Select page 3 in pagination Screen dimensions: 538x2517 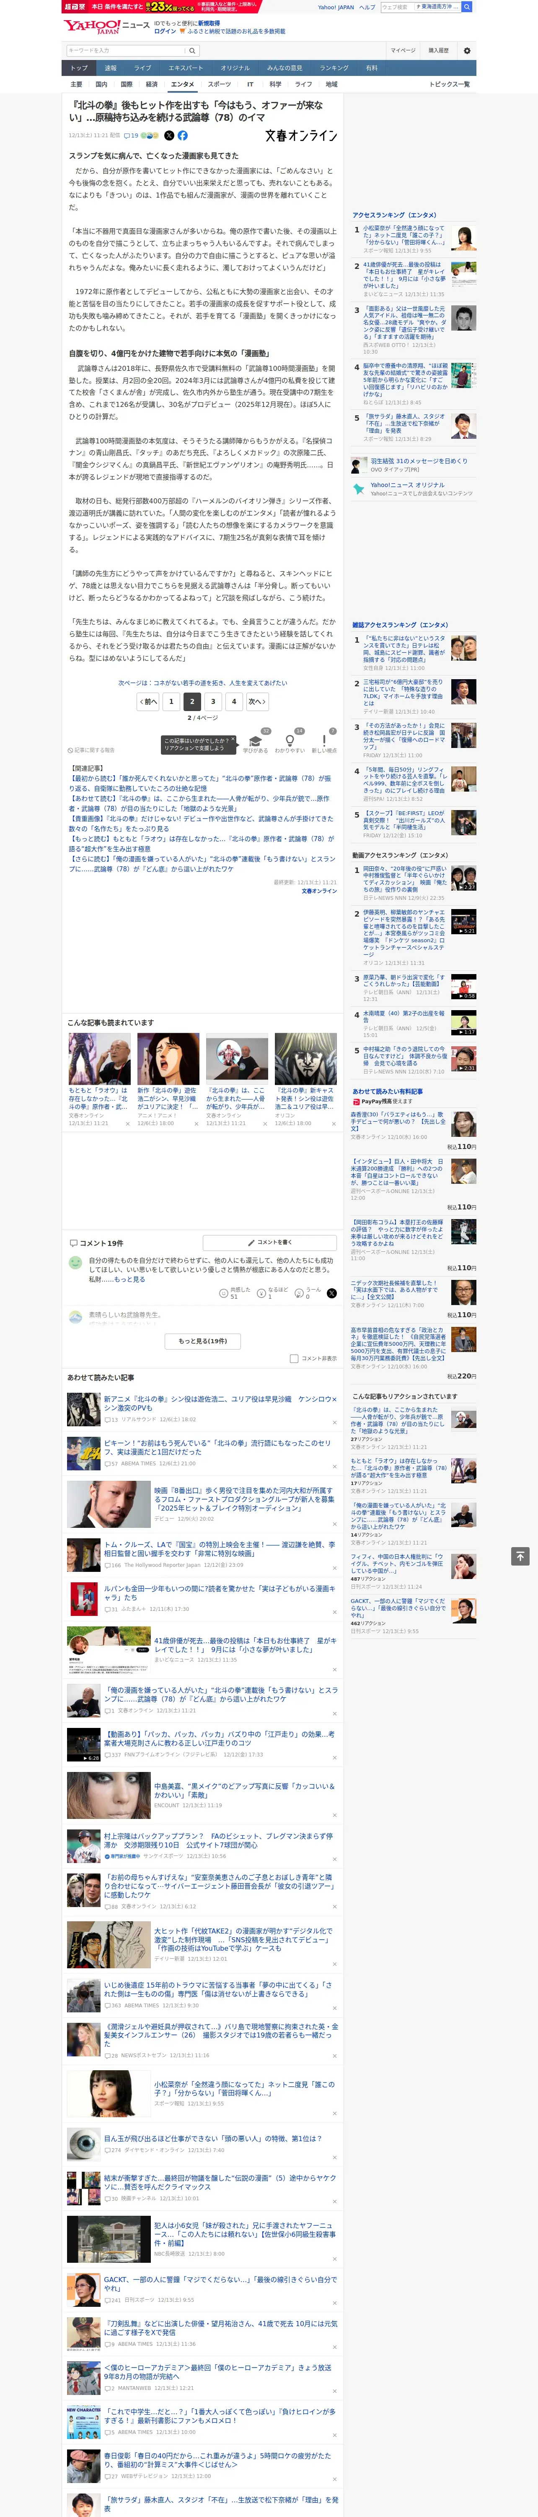pyautogui.click(x=213, y=701)
